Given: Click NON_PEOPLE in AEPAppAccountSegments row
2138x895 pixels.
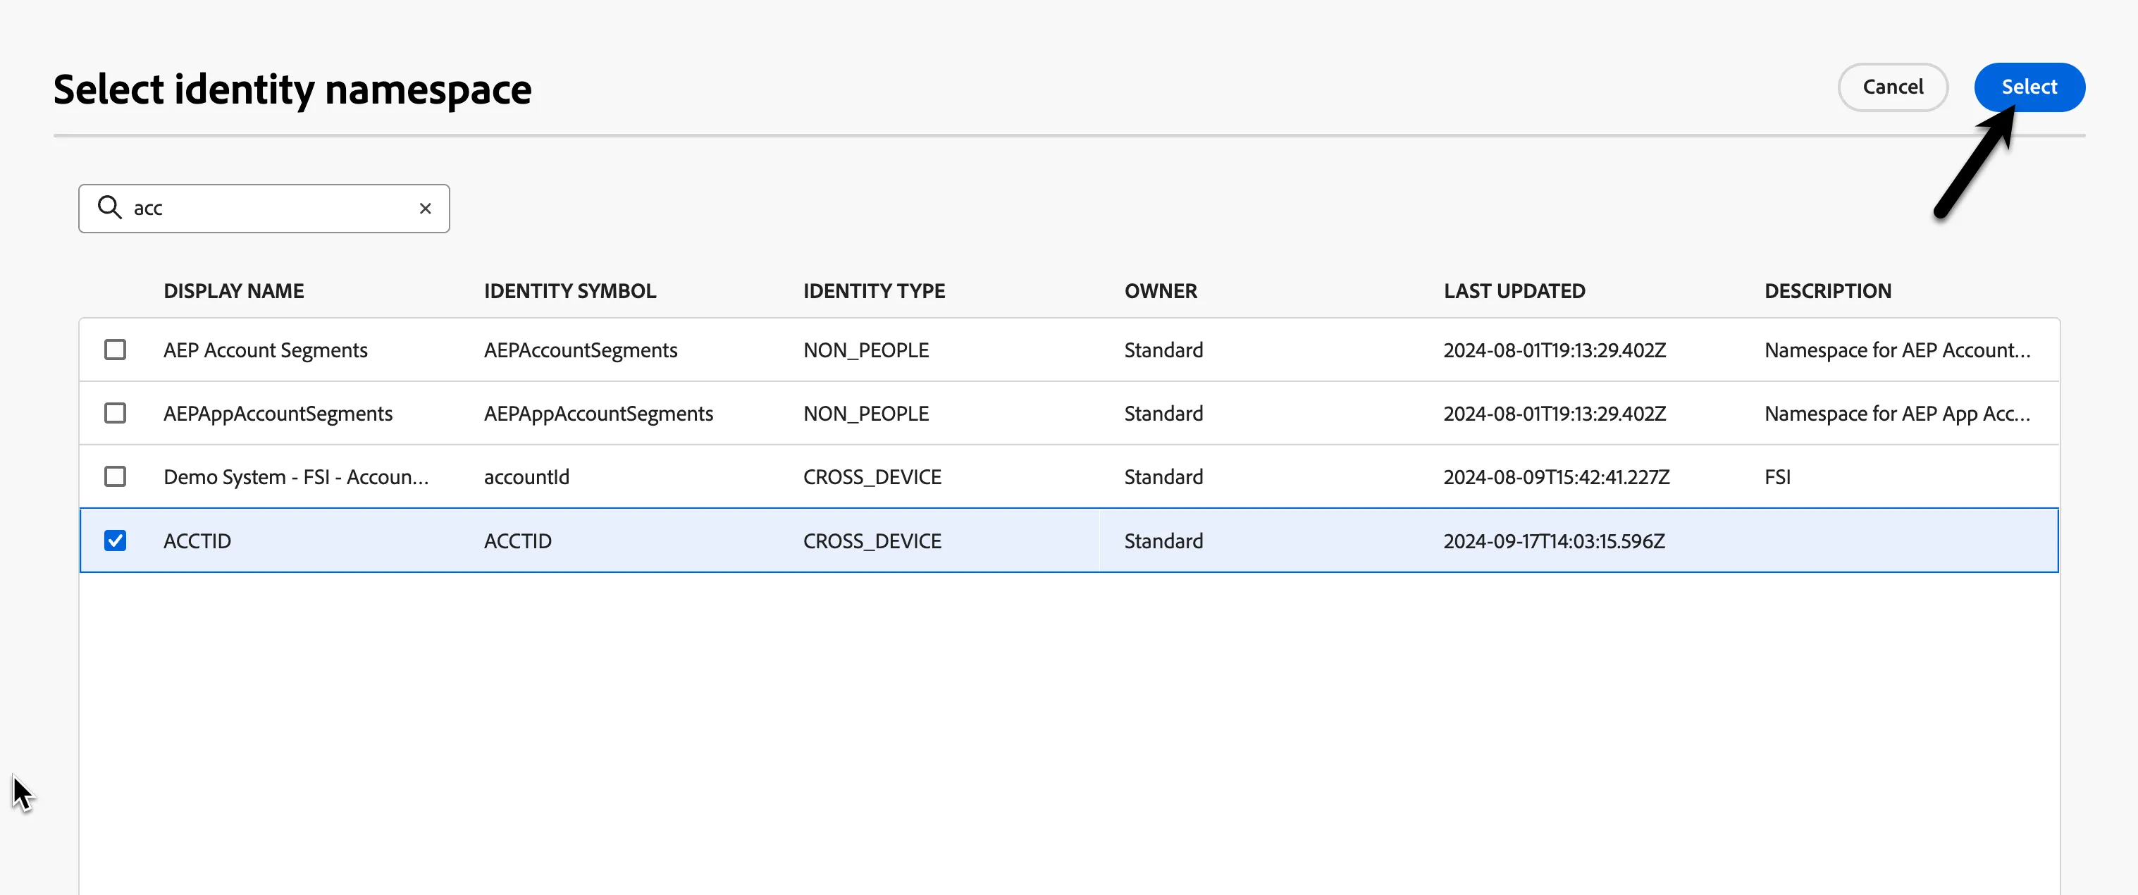Looking at the screenshot, I should tap(867, 414).
